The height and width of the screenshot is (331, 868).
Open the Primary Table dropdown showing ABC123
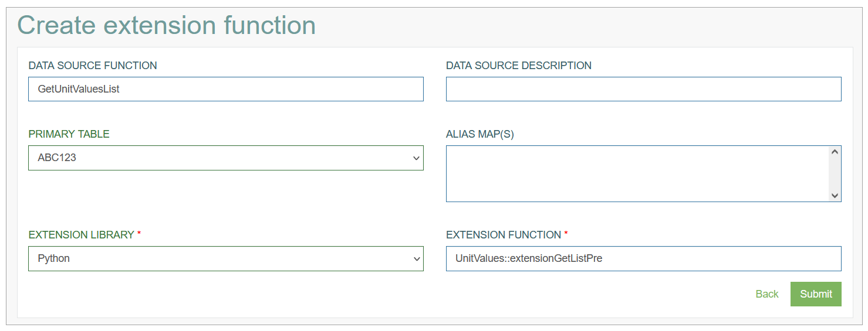[x=225, y=158]
